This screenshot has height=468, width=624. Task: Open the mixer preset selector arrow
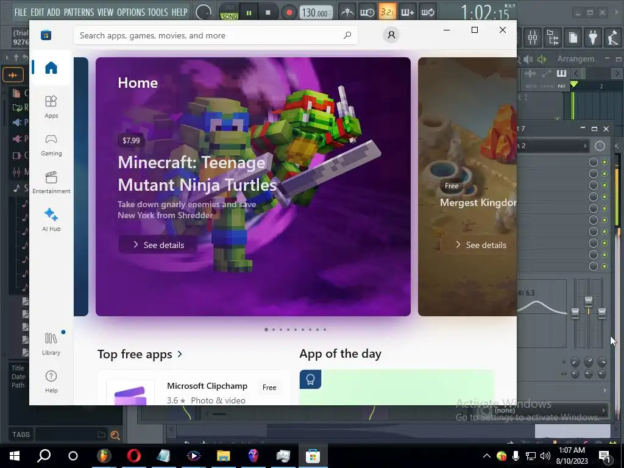click(585, 146)
